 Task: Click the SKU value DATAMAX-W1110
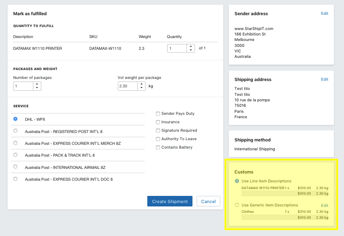(x=105, y=48)
